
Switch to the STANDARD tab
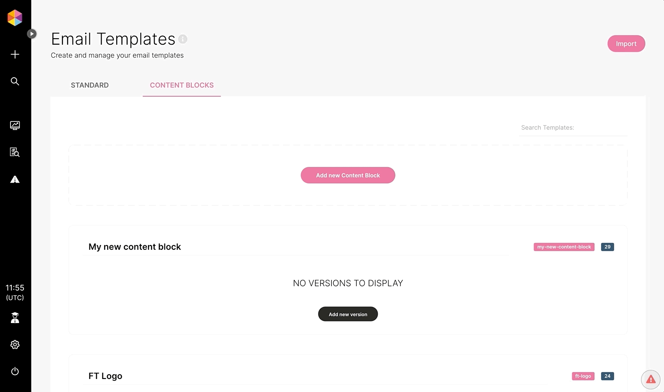click(x=90, y=85)
